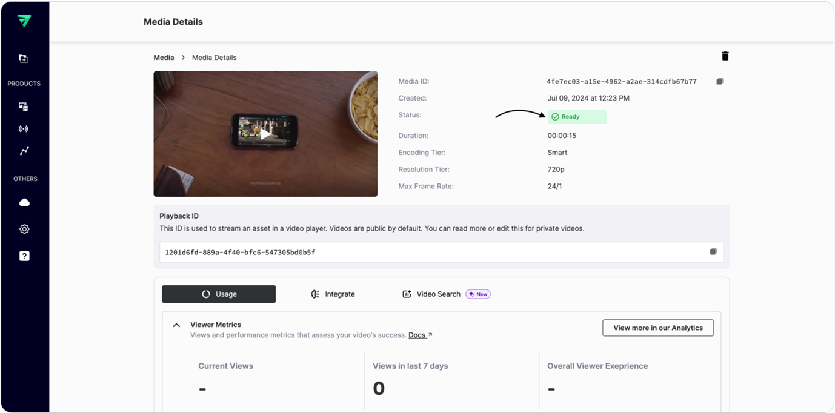Viewport: 835px width, 413px height.
Task: Click the Playback ID section heading
Action: [179, 216]
